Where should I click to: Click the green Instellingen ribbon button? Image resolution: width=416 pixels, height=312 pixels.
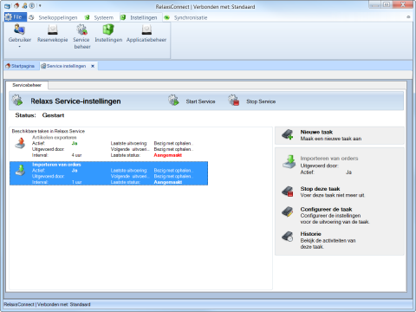(108, 34)
